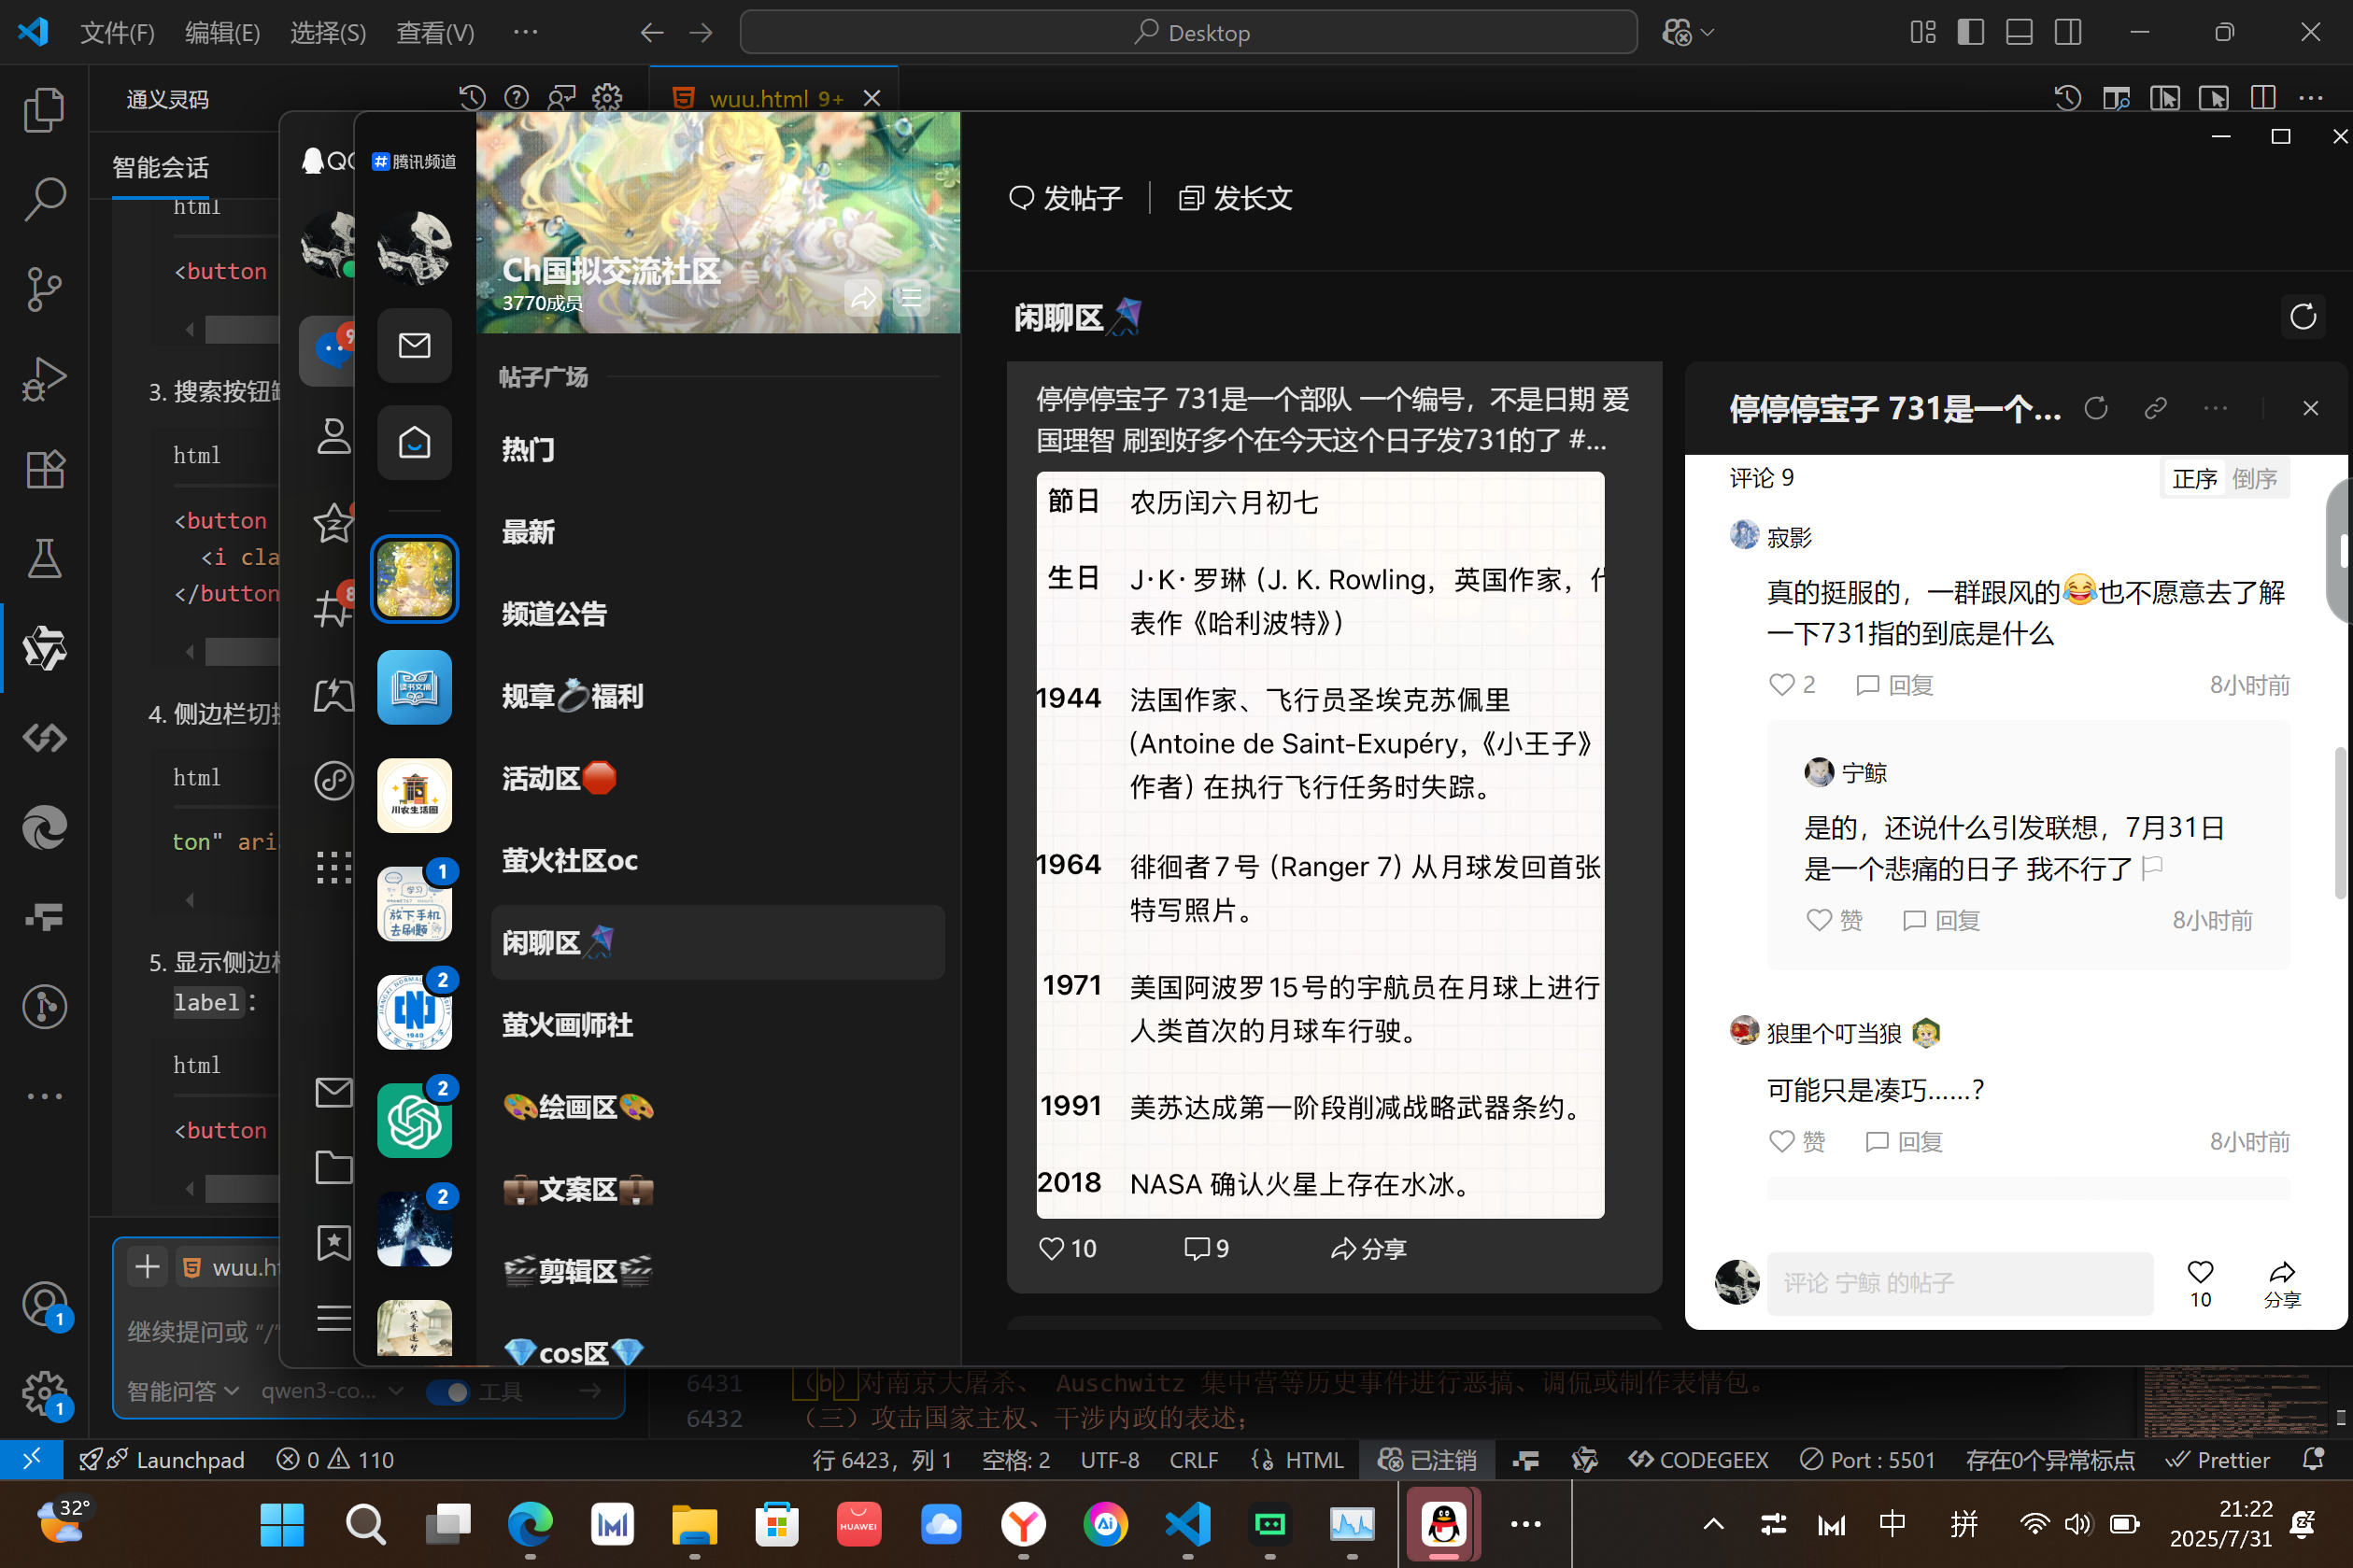Switch comment order to 倒序
2353x1568 pixels.
2254,479
